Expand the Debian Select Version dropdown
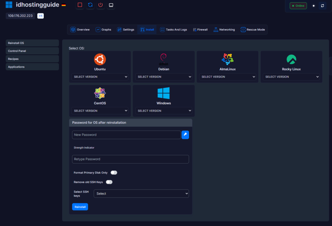The width and height of the screenshot is (332, 226). point(164,77)
